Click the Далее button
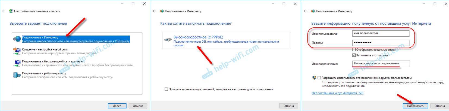 pos(117,106)
